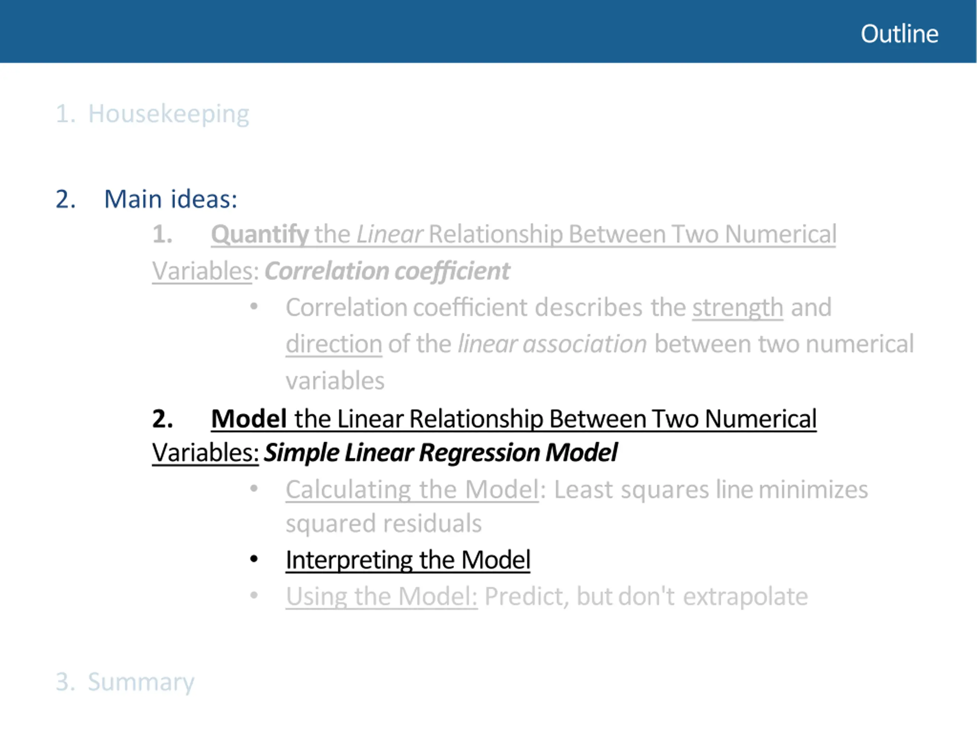This screenshot has height=733, width=977.
Task: Select the underlined word direction
Action: [x=334, y=344]
